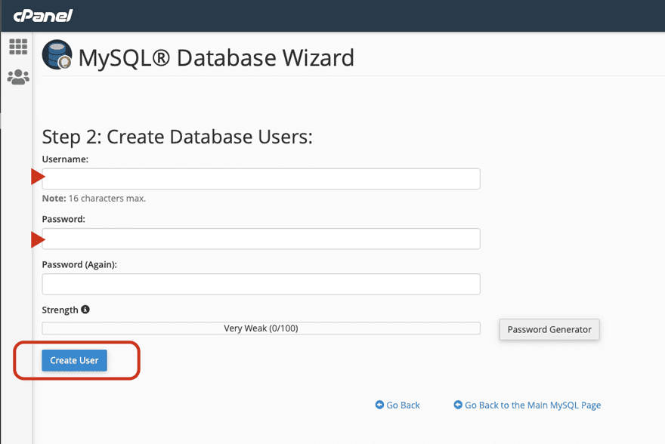Viewport: 665px width, 444px height.
Task: Select the user accounts icon in the sidebar
Action: (x=17, y=76)
